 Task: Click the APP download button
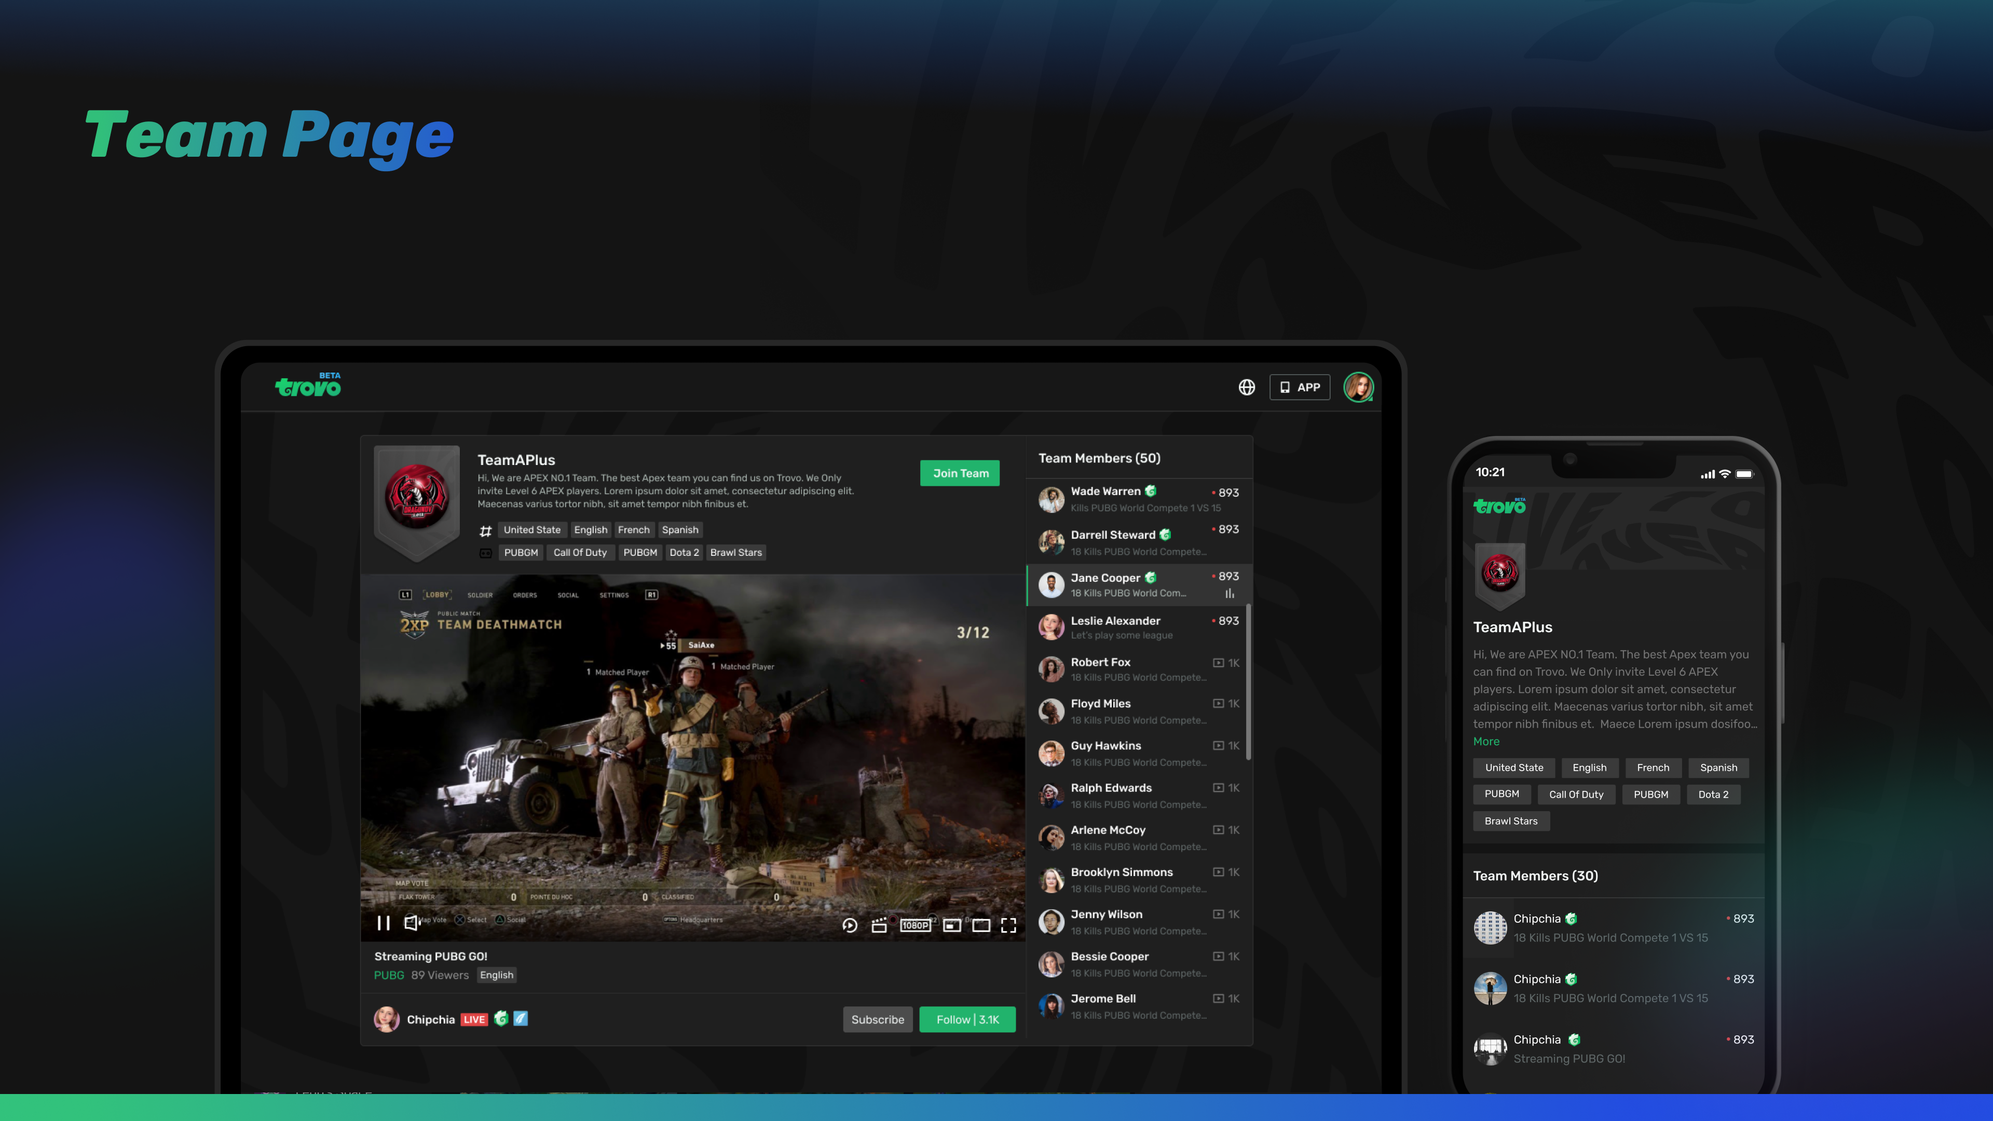[1300, 387]
